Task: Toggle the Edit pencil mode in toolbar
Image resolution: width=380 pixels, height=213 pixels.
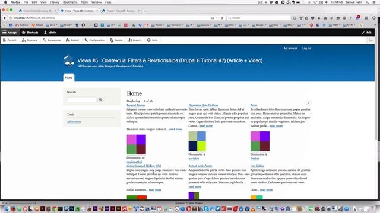Action: pos(366,33)
